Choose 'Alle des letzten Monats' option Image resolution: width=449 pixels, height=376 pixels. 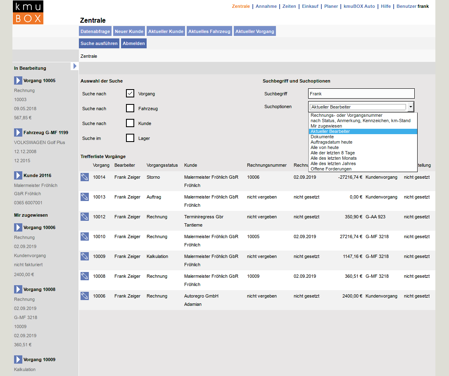pos(333,158)
